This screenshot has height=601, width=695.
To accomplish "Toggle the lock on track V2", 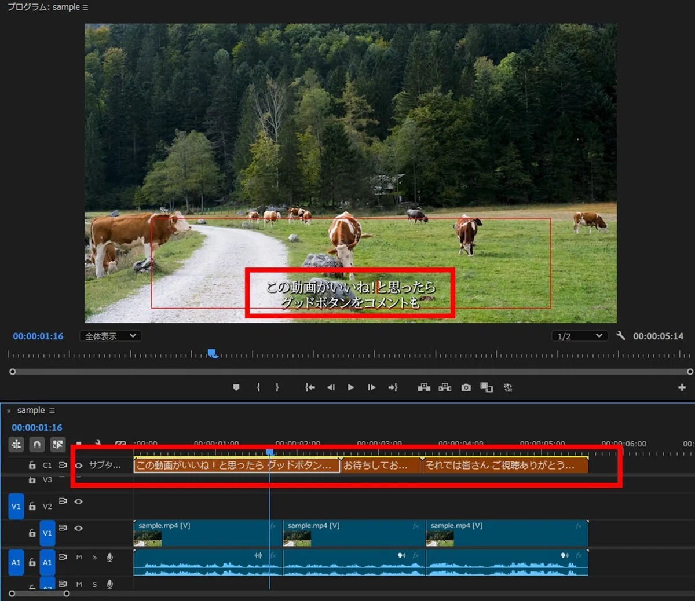I will 32,506.
